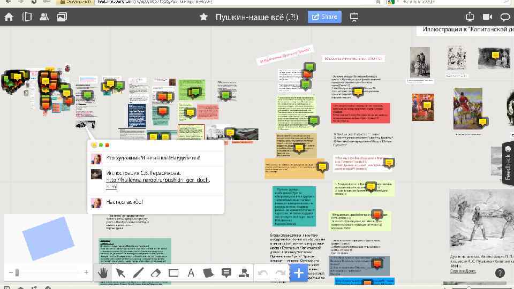Click the blue plus add button
The height and width of the screenshot is (289, 514).
(x=299, y=273)
